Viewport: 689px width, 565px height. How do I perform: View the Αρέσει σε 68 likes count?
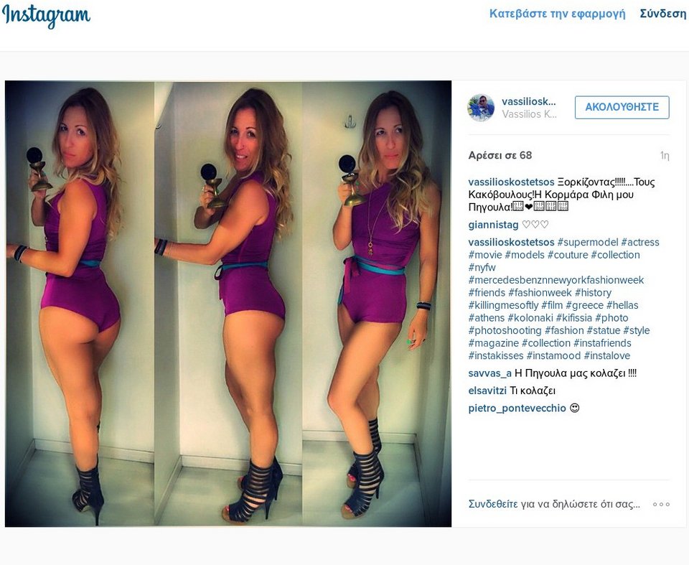click(x=500, y=155)
